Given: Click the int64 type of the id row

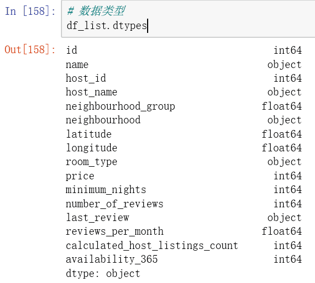Looking at the screenshot, I should 288,50.
